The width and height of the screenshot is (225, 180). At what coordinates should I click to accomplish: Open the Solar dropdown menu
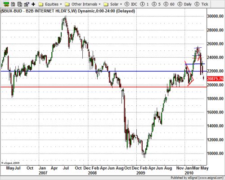pos(116,4)
